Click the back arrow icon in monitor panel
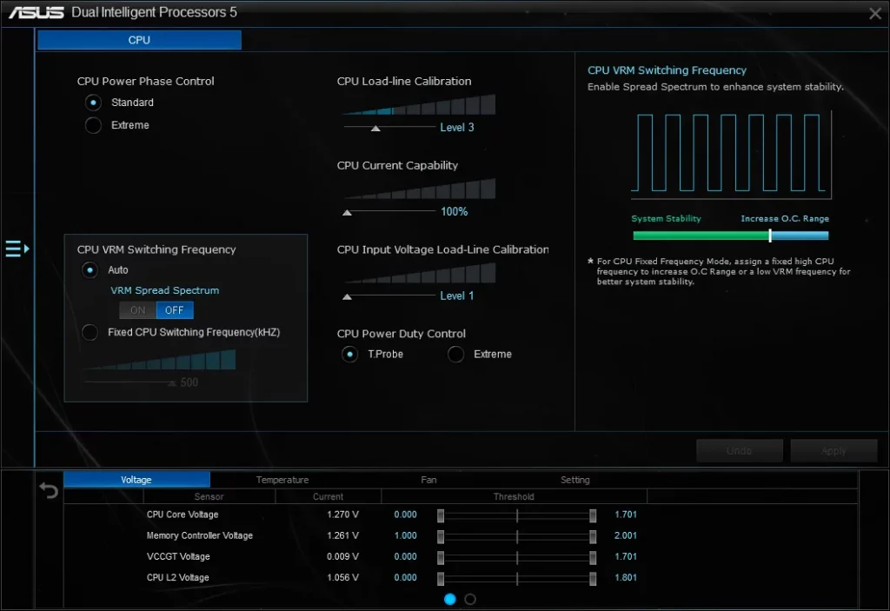This screenshot has width=890, height=611. point(49,490)
